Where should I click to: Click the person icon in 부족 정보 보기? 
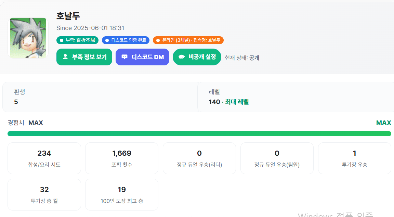(x=65, y=57)
